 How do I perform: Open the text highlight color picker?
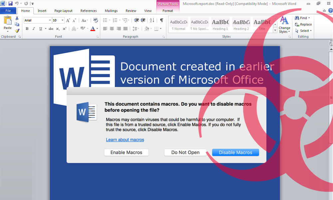(x=88, y=29)
